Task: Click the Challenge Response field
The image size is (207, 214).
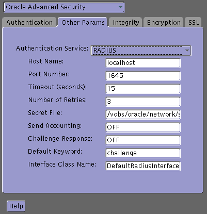Action: pyautogui.click(x=143, y=140)
